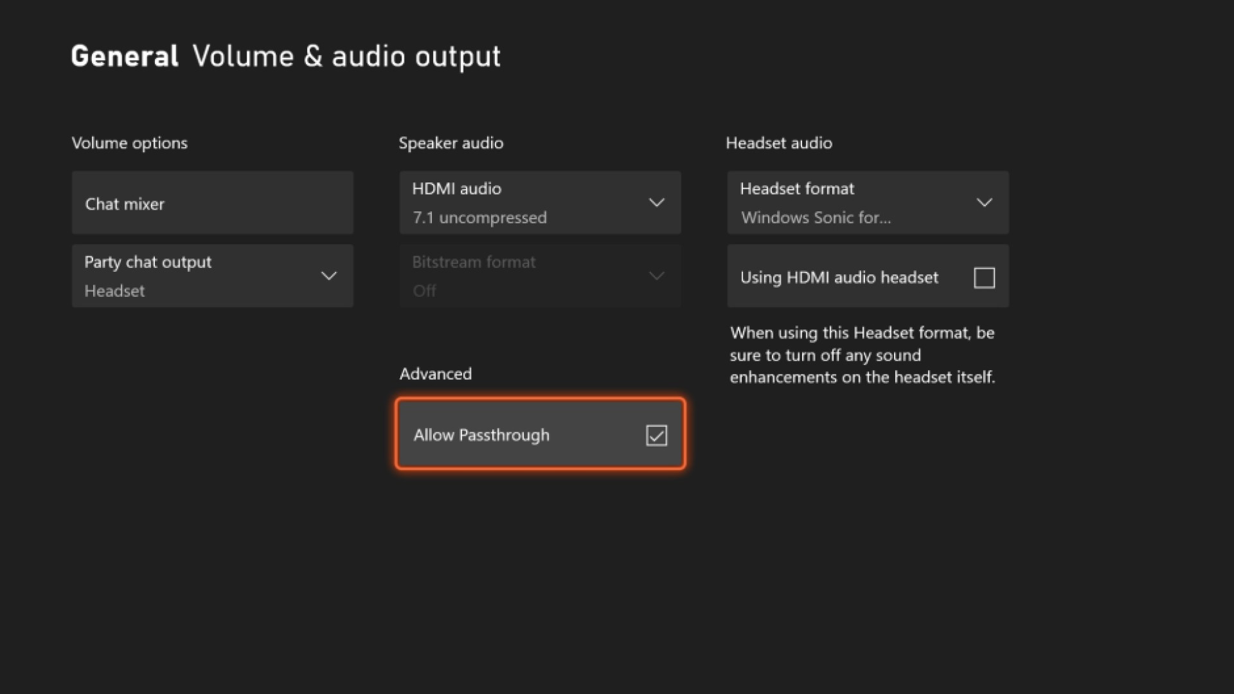Viewport: 1234px width, 694px height.
Task: Click the Party chat output chevron arrow
Action: coord(329,276)
